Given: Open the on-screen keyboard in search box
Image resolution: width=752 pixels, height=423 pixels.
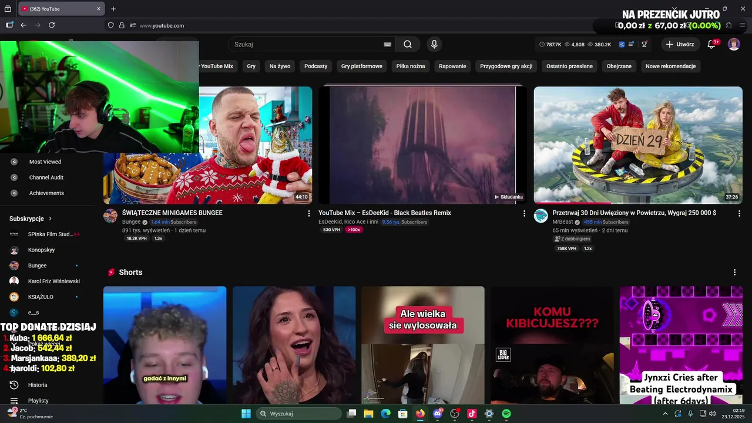Looking at the screenshot, I should 387,44.
